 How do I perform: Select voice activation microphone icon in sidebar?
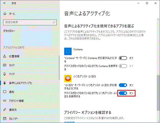(5, 83)
